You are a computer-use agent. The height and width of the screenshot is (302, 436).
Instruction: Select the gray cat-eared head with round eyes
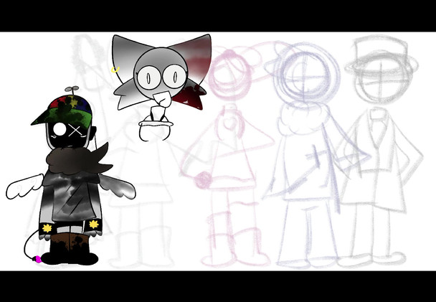coord(161,72)
